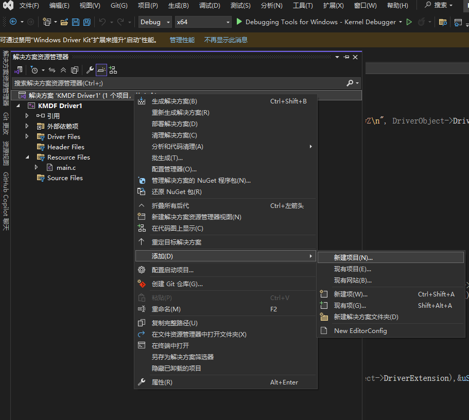469x420 pixels.
Task: Toggle show all files icon
Action: [x=75, y=70]
